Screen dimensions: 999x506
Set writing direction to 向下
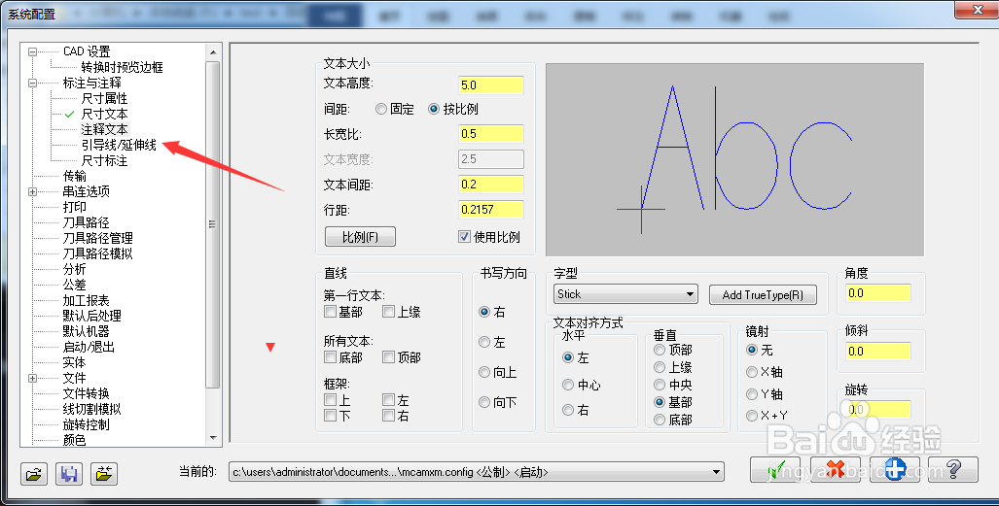(x=484, y=402)
